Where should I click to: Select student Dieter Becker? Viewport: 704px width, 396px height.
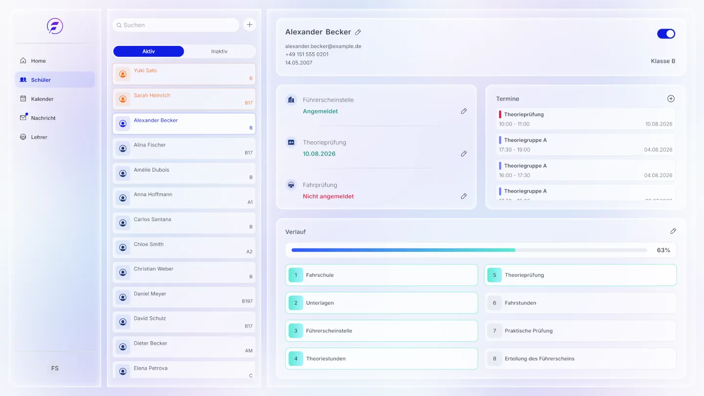(184, 347)
